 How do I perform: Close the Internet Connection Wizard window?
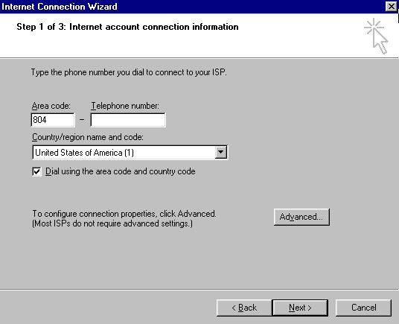391,6
